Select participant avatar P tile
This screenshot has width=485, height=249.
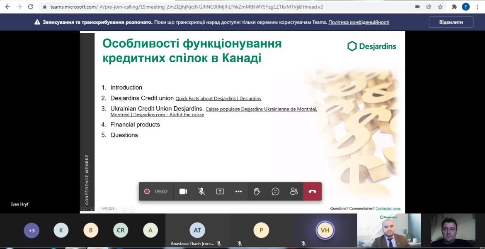pyautogui.click(x=261, y=230)
